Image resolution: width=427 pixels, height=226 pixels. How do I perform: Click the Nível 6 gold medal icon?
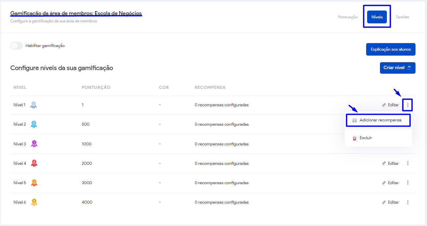pyautogui.click(x=34, y=202)
